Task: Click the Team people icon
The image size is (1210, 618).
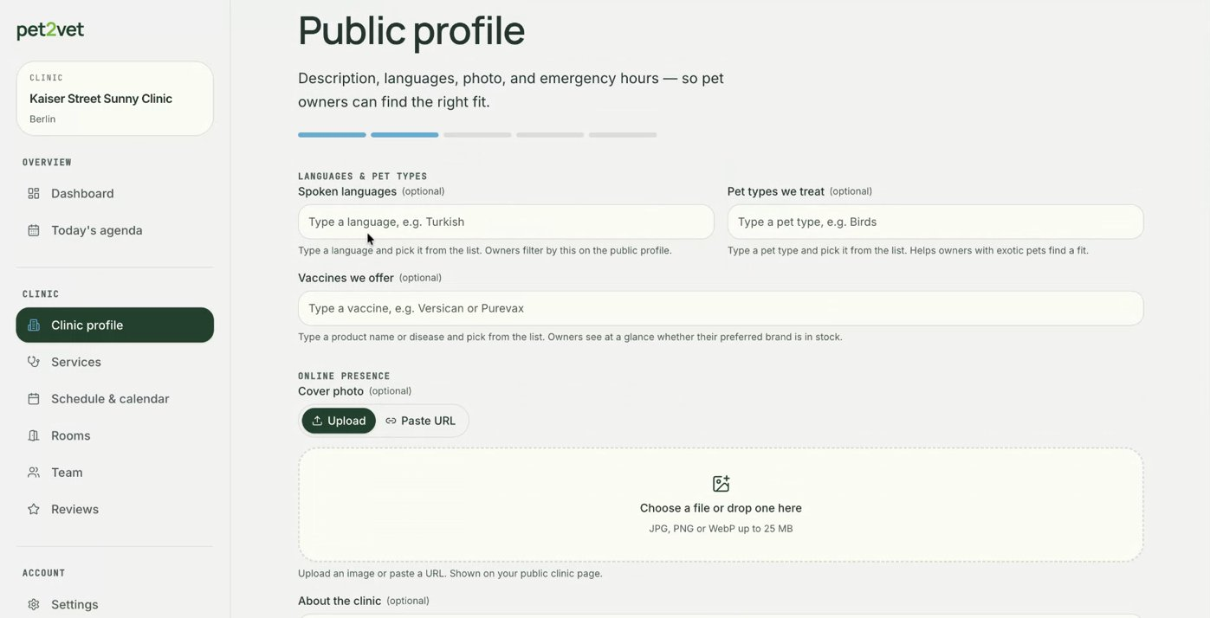Action: click(x=34, y=473)
